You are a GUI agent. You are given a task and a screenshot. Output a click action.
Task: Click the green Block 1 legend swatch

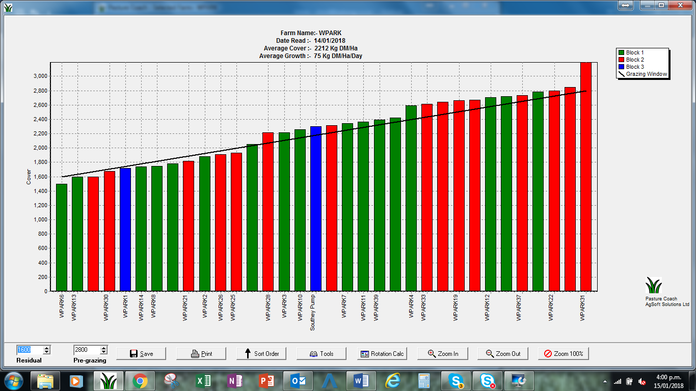(621, 52)
